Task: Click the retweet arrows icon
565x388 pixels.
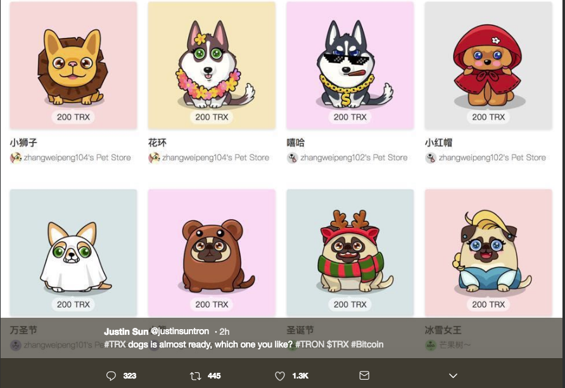Action: (x=195, y=376)
